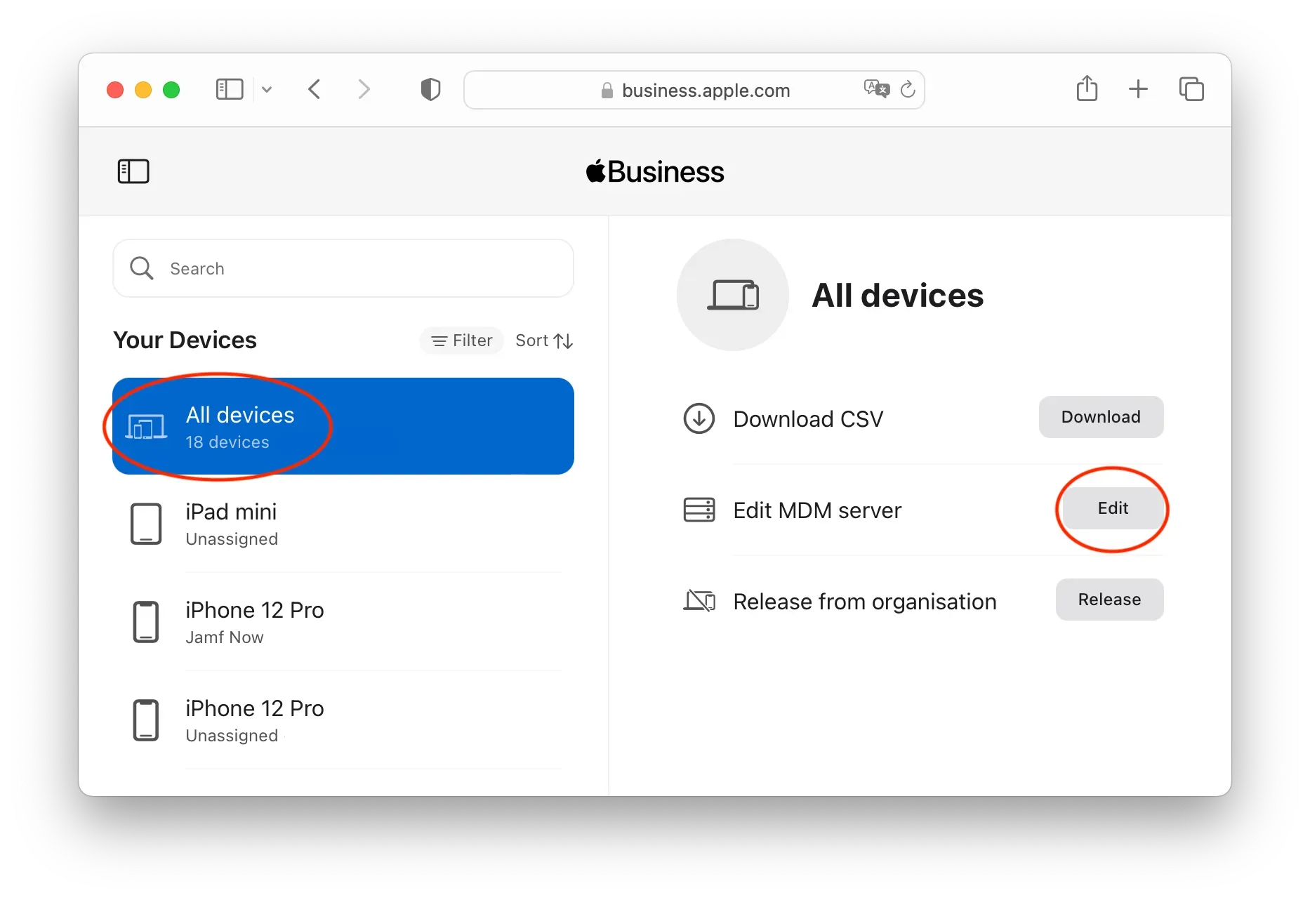Collapse the Apple Business sidebar panel
Screen dimensions: 1310x900
pos(133,171)
